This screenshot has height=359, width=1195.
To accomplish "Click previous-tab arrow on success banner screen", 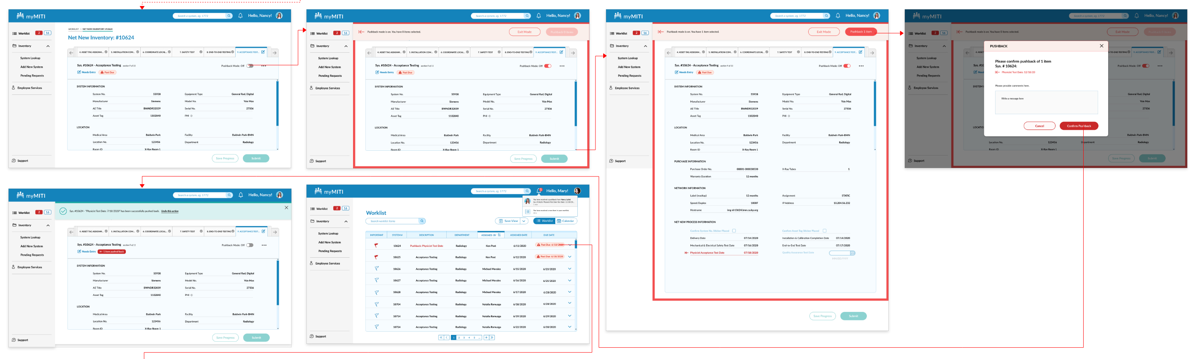I will pyautogui.click(x=71, y=232).
